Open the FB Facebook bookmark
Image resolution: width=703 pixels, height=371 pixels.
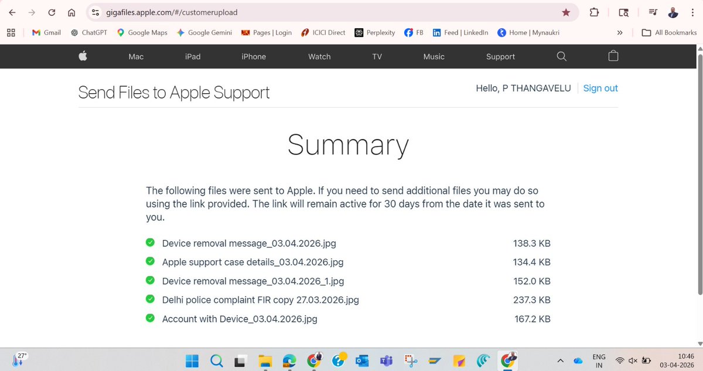point(414,33)
